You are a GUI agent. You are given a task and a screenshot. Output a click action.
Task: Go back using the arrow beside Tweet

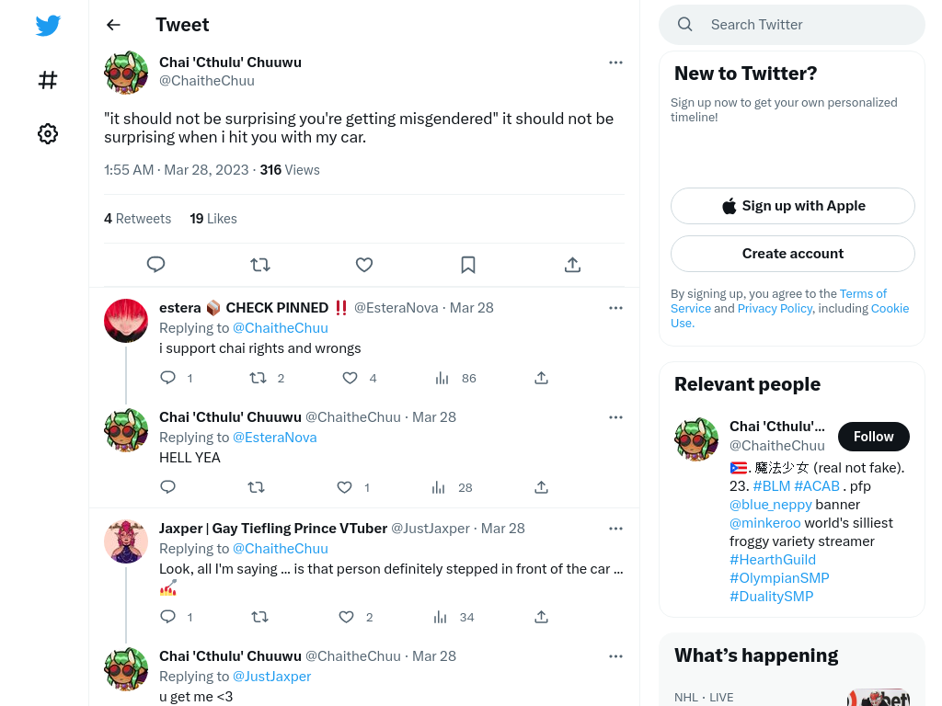click(x=113, y=25)
